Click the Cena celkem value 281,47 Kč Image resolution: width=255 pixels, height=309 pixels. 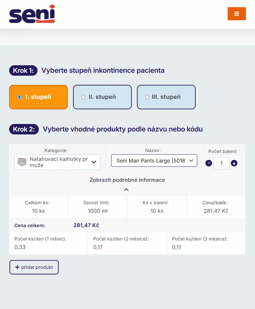coord(86,225)
